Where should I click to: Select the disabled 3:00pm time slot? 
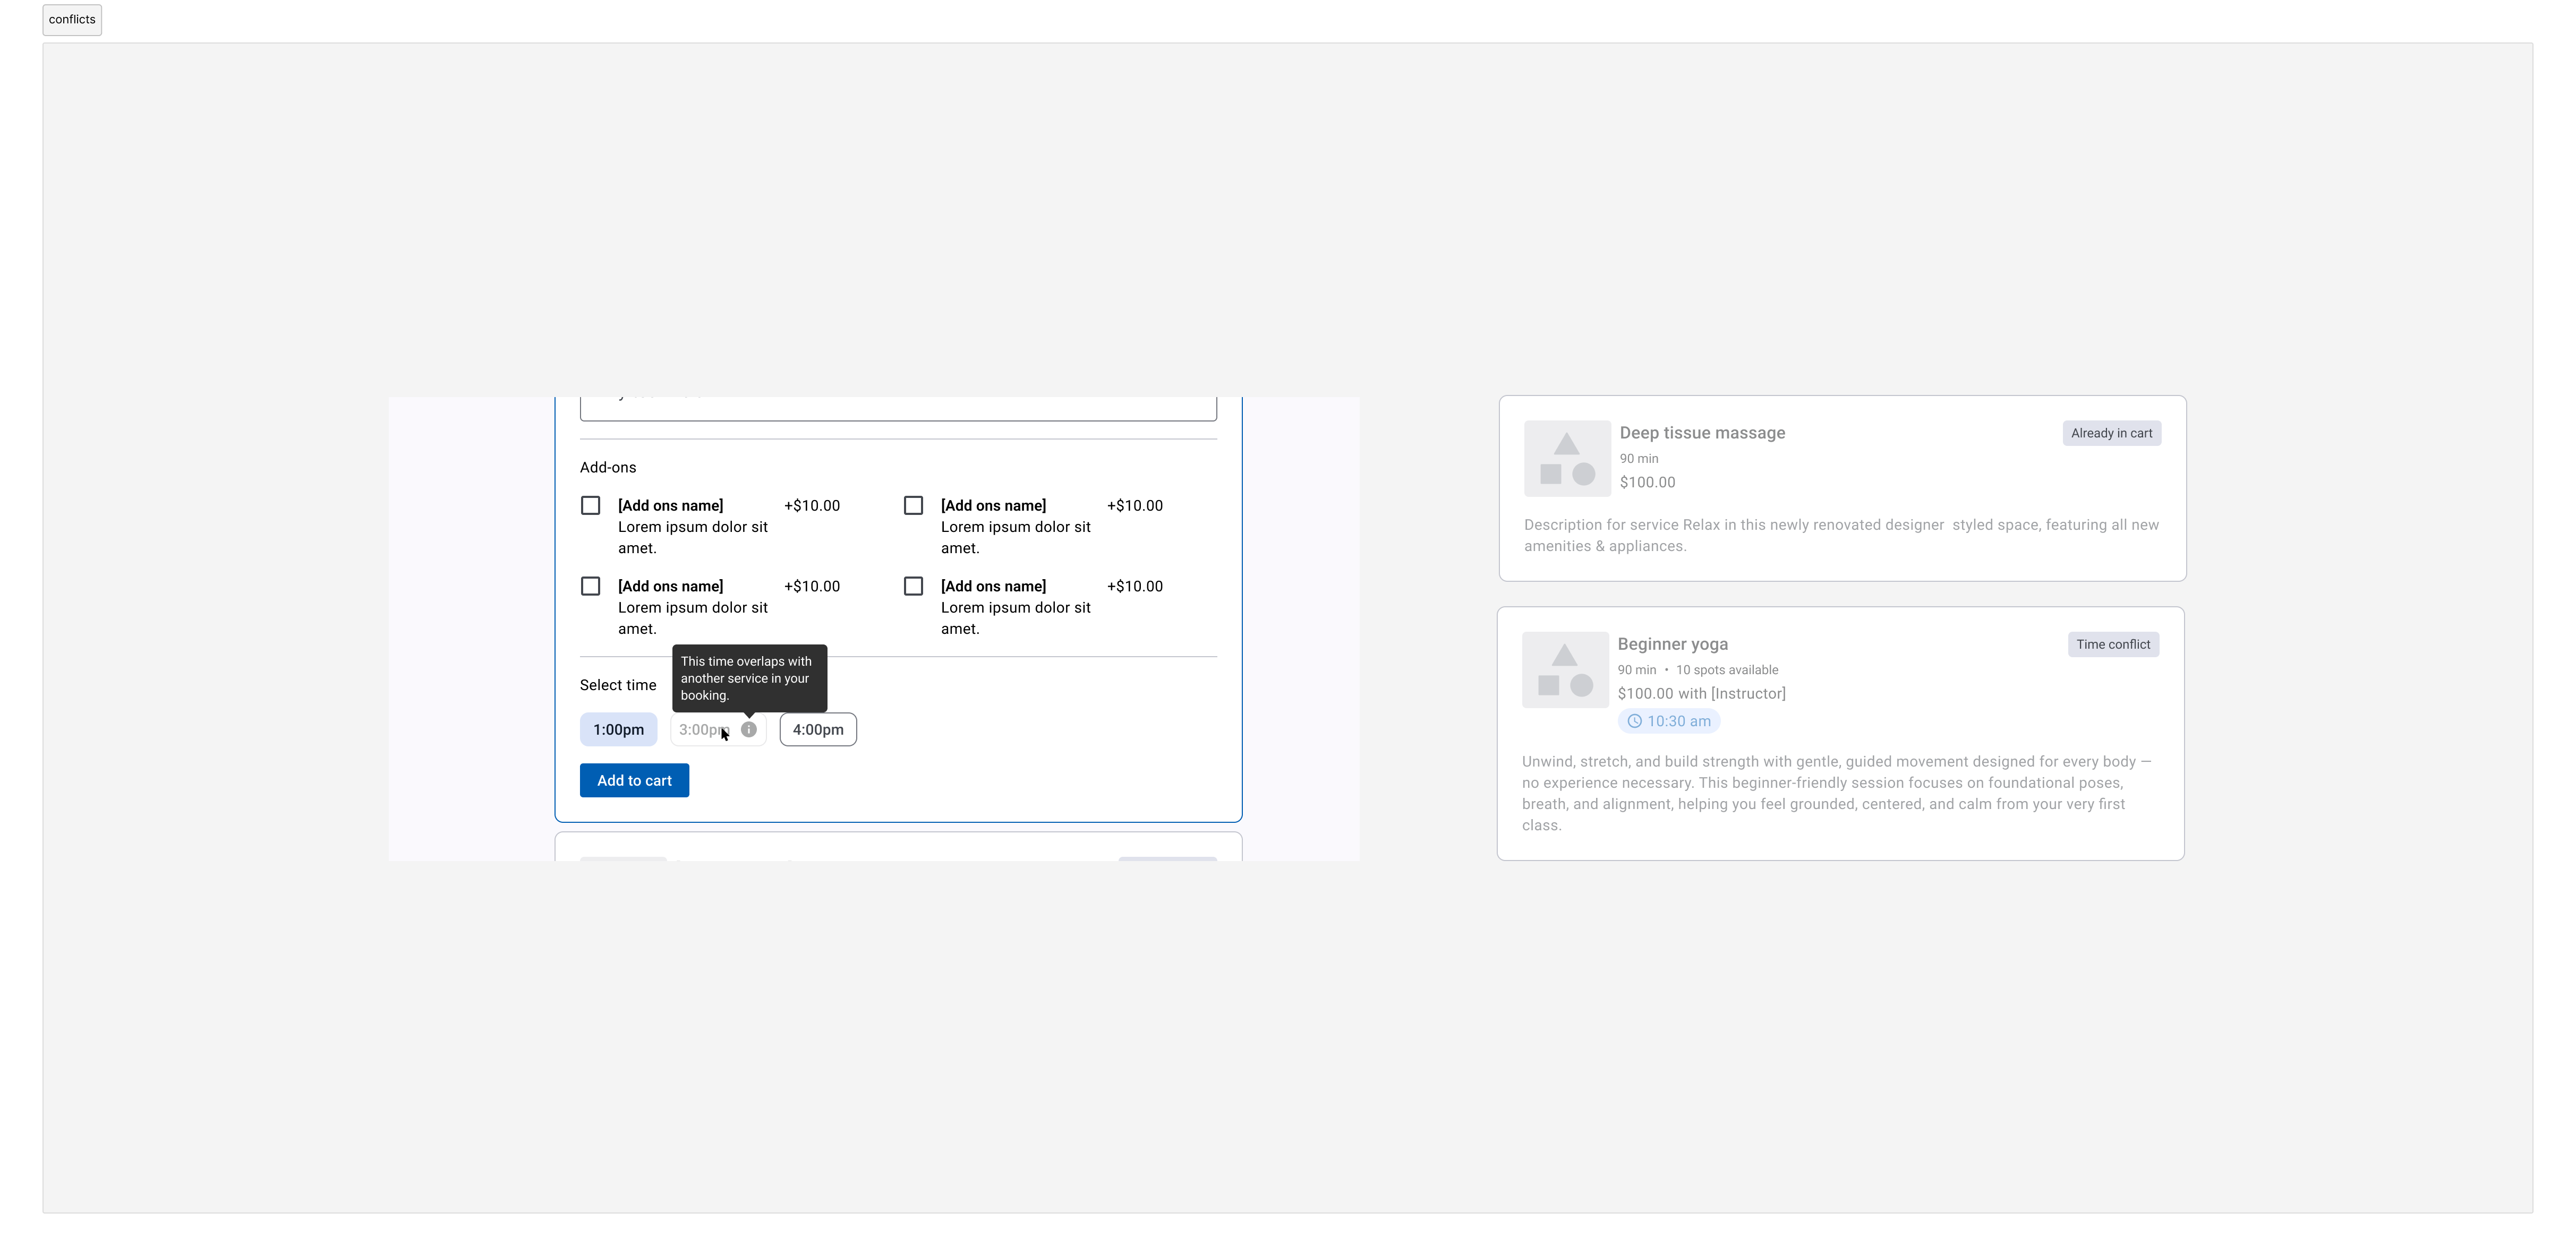tap(718, 729)
